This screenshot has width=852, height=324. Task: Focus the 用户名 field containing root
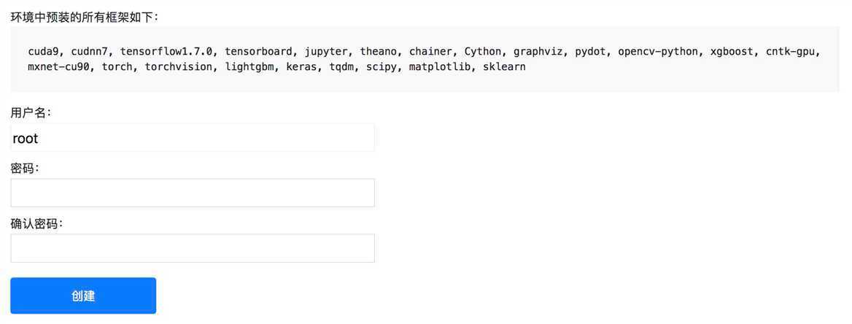193,137
